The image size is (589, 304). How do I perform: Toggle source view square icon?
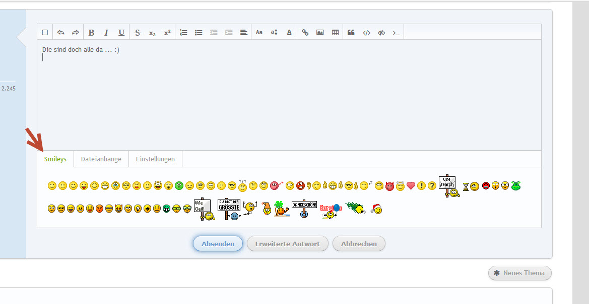pyautogui.click(x=45, y=33)
